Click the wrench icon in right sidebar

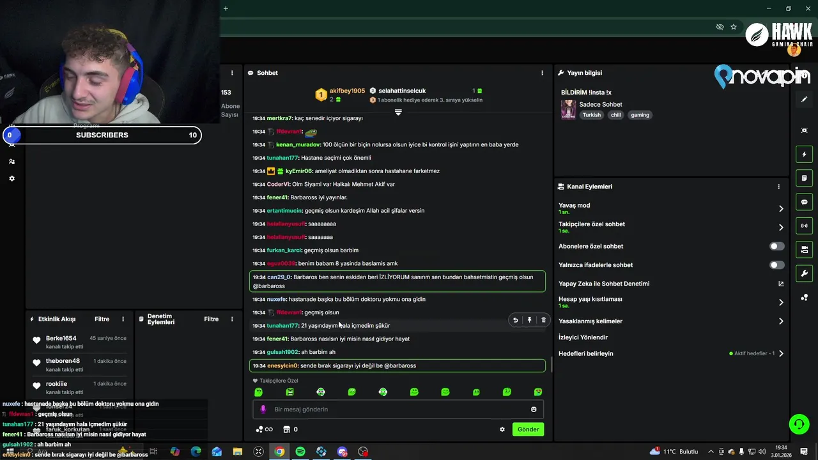pos(804,273)
